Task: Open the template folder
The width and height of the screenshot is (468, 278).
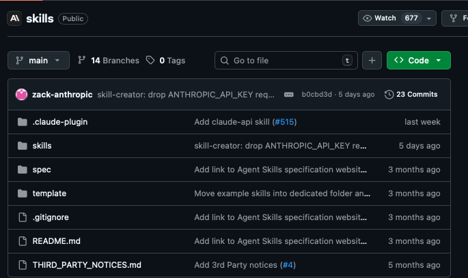Action: [49, 194]
